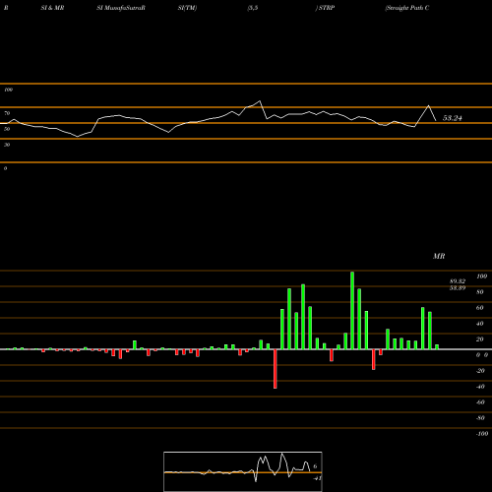Screen dimensions: 492x492
Task: Click the 53.24 RSI value label
Action: (452, 118)
